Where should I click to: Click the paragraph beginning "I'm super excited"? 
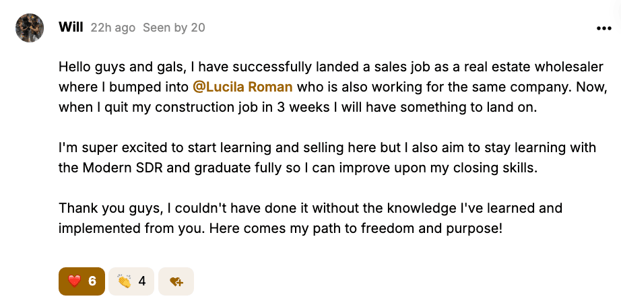(x=323, y=158)
